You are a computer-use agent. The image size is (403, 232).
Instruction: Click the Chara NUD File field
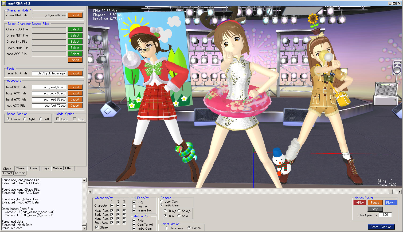pos(49,29)
